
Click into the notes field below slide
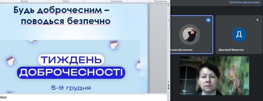pyautogui.click(x=83, y=97)
